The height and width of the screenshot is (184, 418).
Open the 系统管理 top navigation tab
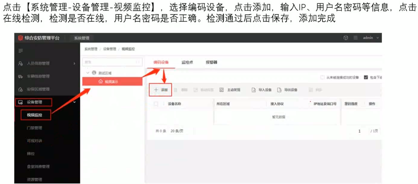pyautogui.click(x=82, y=38)
